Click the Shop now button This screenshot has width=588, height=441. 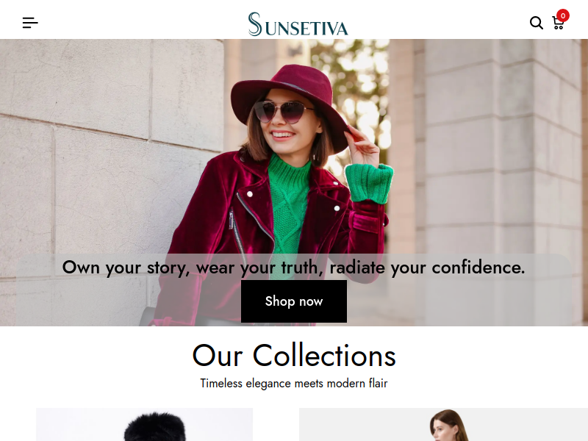coord(294,301)
